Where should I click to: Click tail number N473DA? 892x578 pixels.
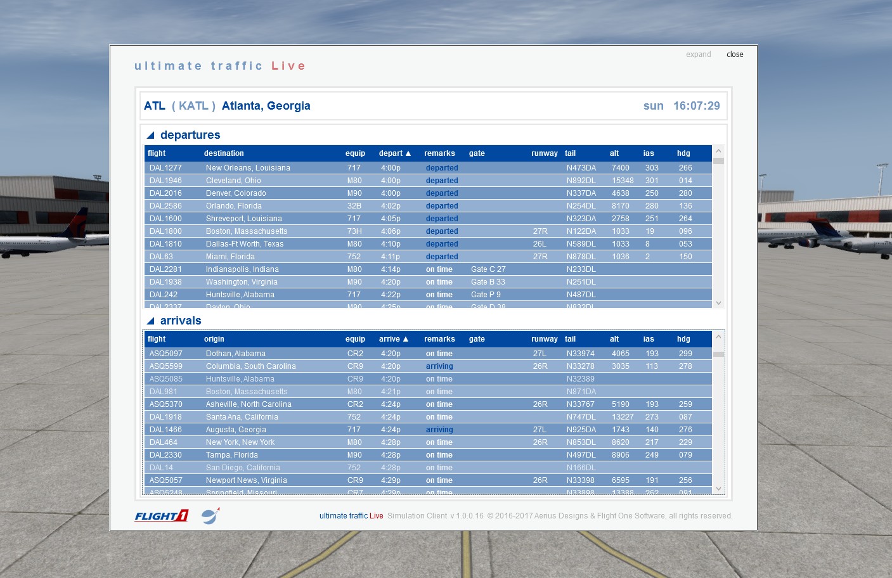coord(581,168)
